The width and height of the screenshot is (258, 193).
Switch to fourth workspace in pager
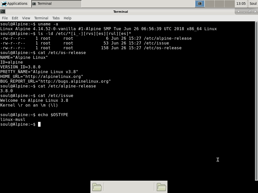tap(230, 4)
